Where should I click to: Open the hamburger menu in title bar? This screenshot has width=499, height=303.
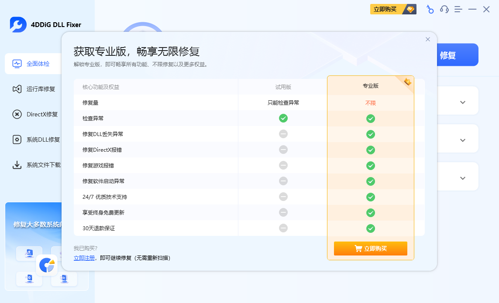point(458,9)
